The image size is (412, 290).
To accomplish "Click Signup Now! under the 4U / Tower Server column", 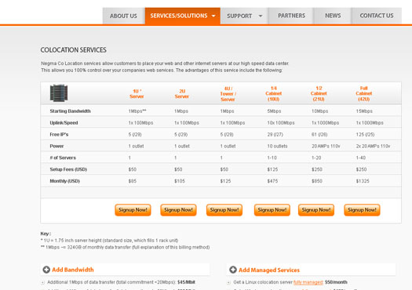I will pyautogui.click(x=224, y=210).
